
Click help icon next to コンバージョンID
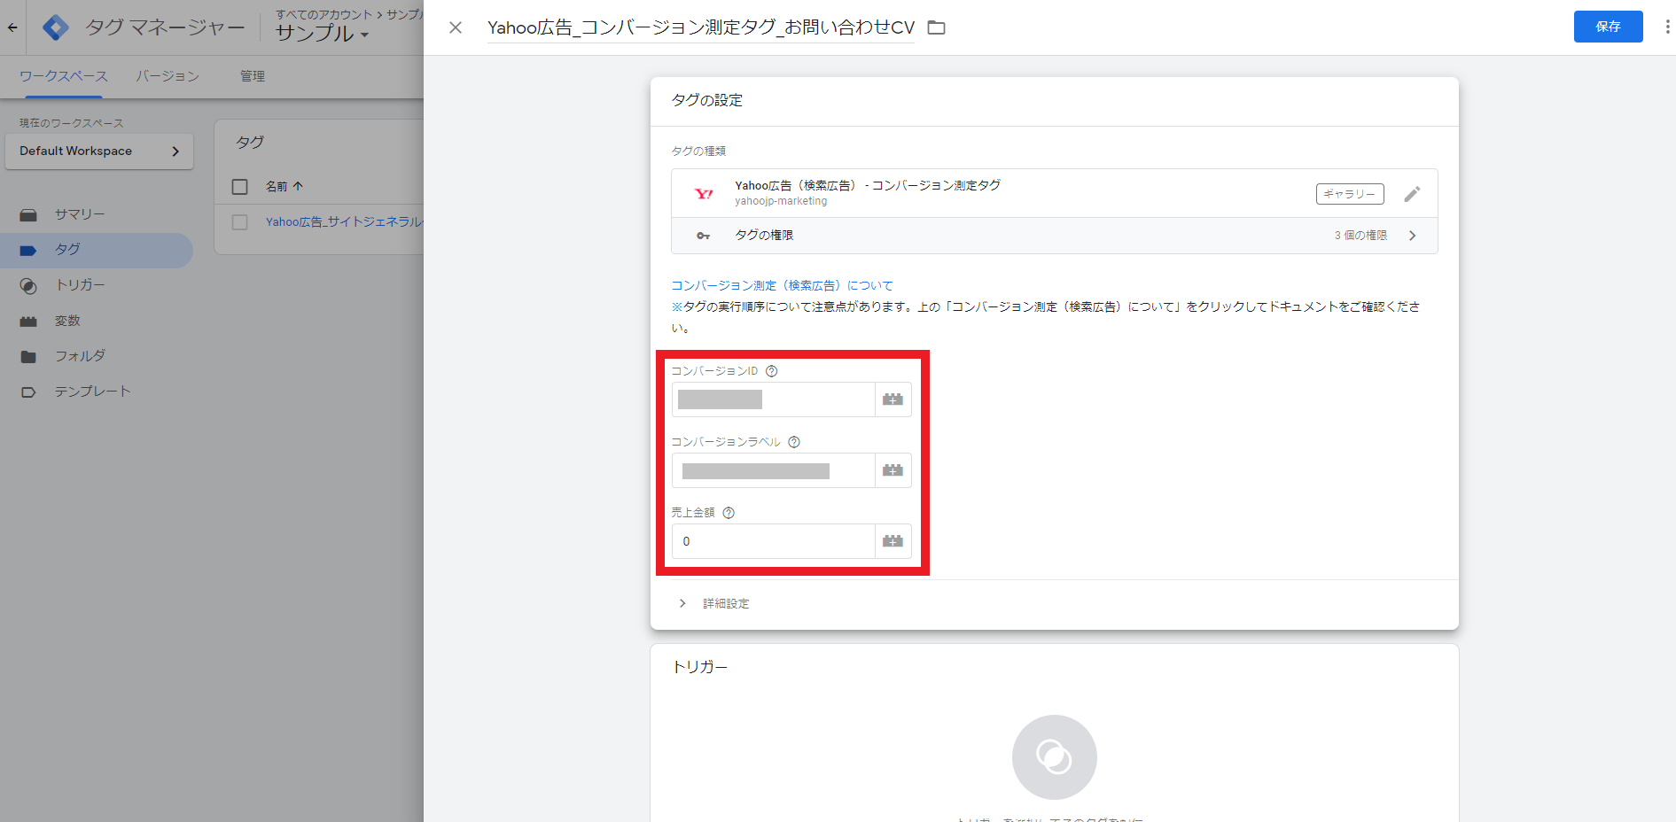771,371
